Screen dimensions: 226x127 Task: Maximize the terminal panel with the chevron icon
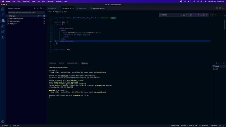click(221, 63)
